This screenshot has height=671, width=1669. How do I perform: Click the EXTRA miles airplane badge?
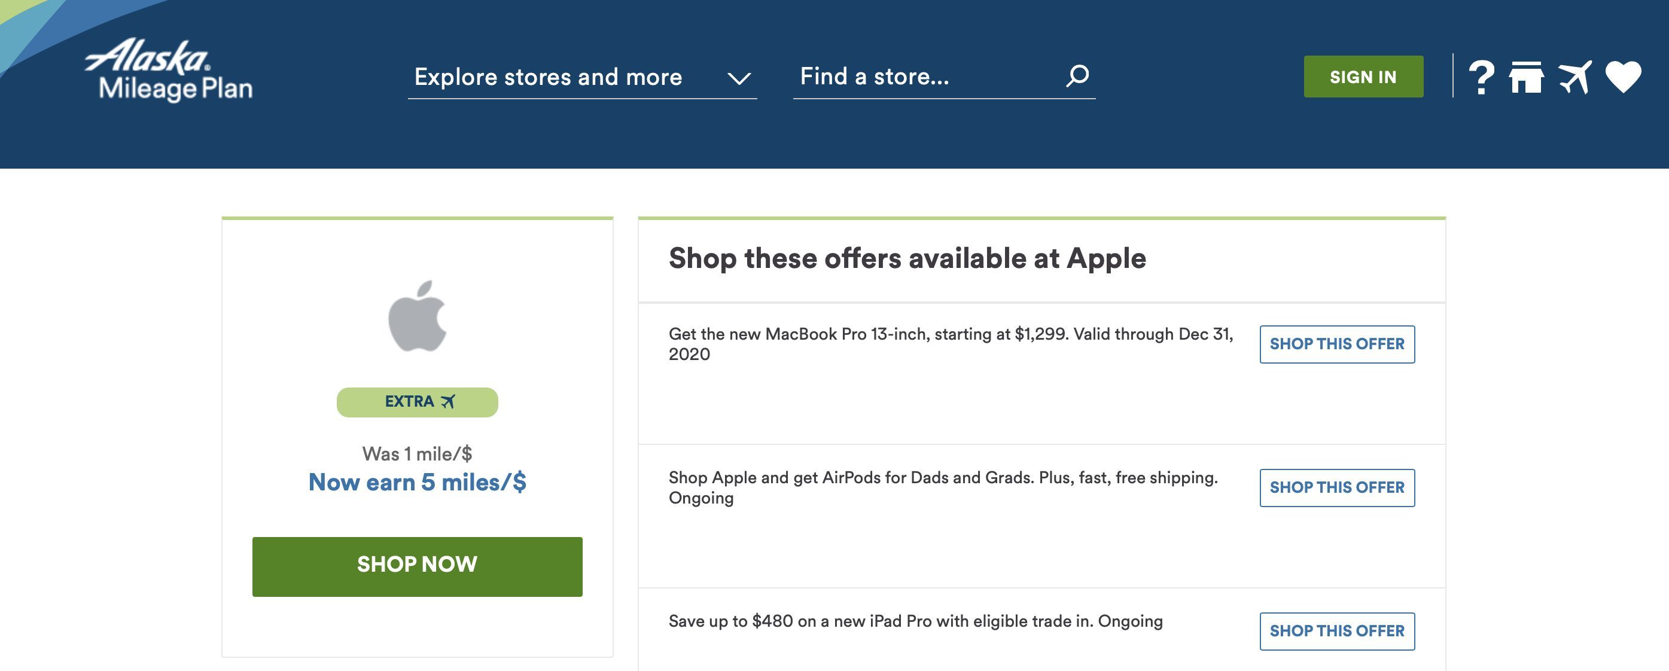418,402
